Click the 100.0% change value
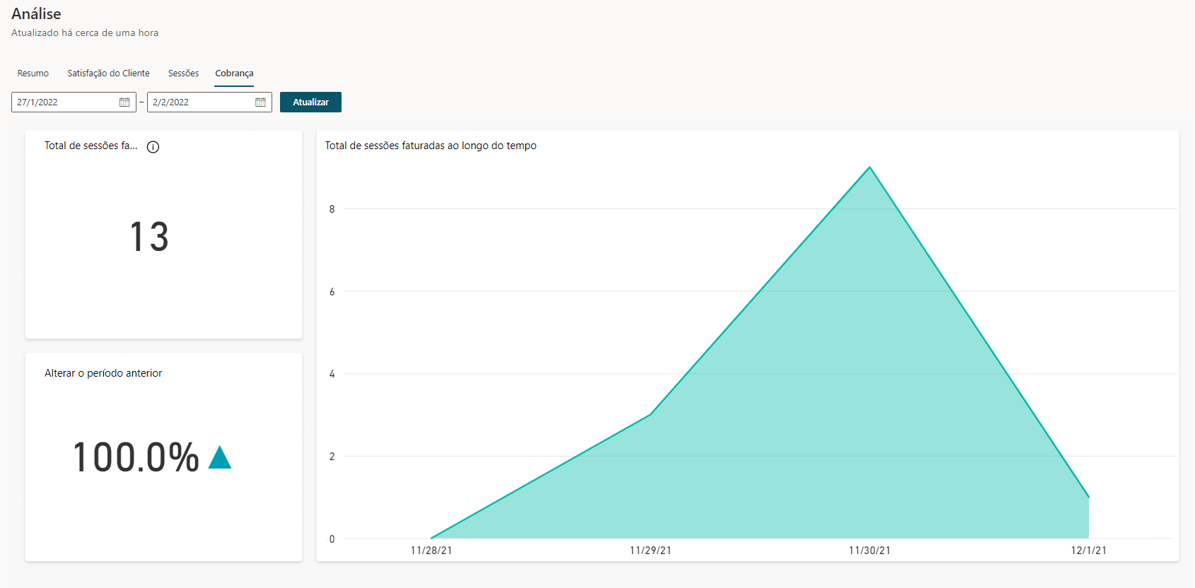 pos(136,457)
